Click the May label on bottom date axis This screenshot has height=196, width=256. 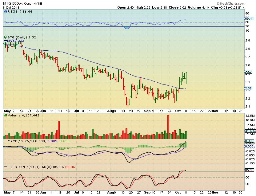coord(7,192)
